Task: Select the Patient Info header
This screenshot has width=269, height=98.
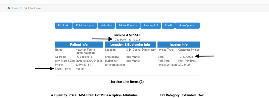Action: click(79, 45)
